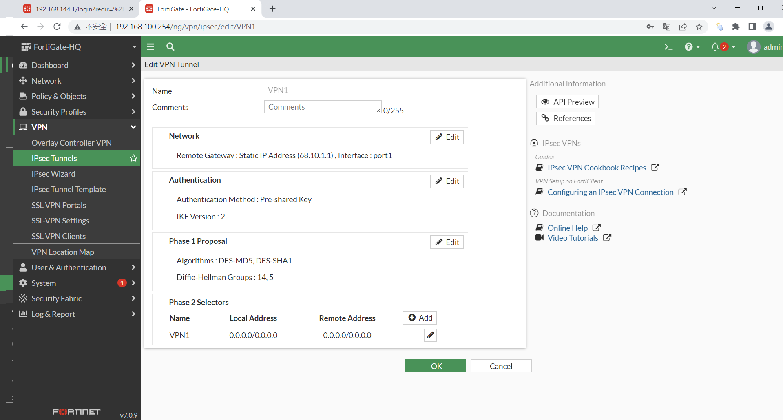Click OK to save the VPN tunnel
This screenshot has height=420, width=783.
tap(436, 366)
